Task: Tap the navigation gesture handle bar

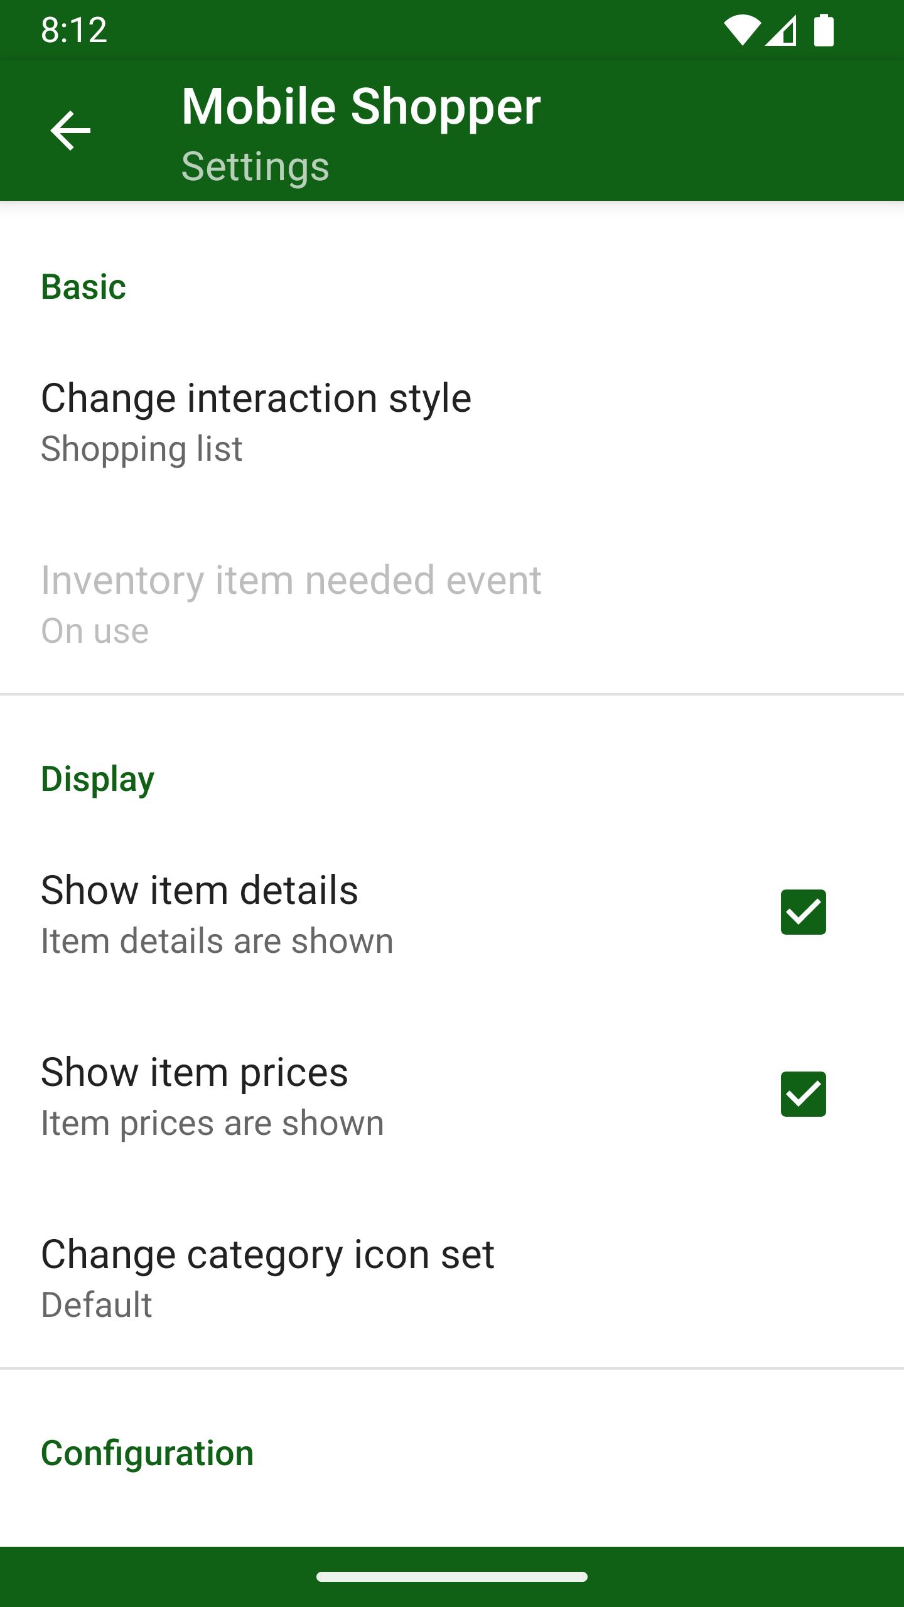Action: coord(452,1577)
